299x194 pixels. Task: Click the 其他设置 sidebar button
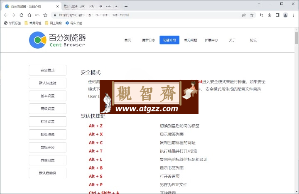pyautogui.click(x=47, y=160)
